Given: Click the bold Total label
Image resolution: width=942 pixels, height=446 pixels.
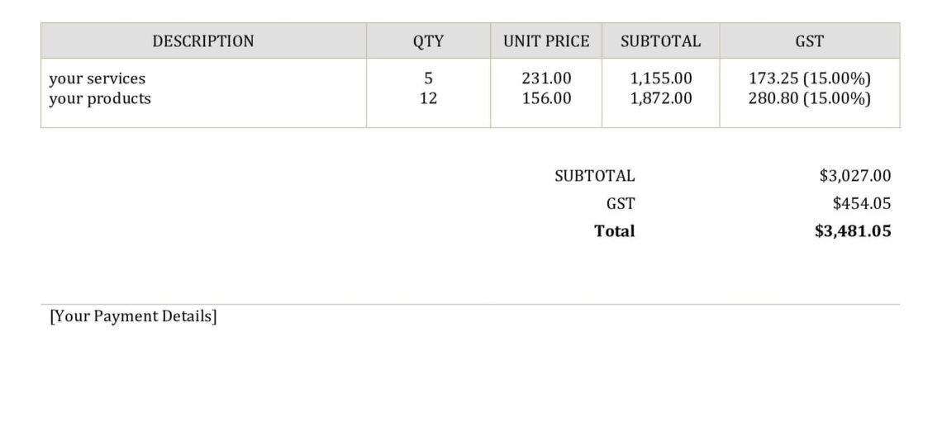Looking at the screenshot, I should coord(615,231).
